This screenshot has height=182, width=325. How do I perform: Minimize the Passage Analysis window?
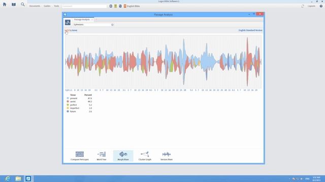pyautogui.click(x=249, y=14)
